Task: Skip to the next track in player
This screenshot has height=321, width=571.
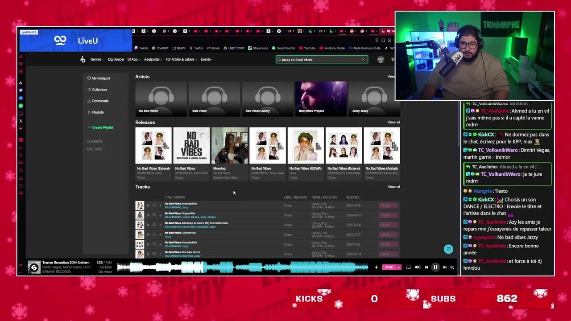Action: click(x=445, y=267)
